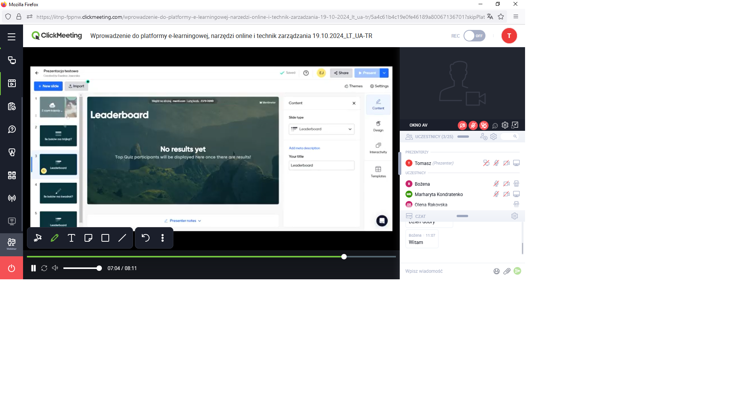Image resolution: width=738 pixels, height=399 pixels.
Task: Click the Settings option in presentation
Action: 379,86
